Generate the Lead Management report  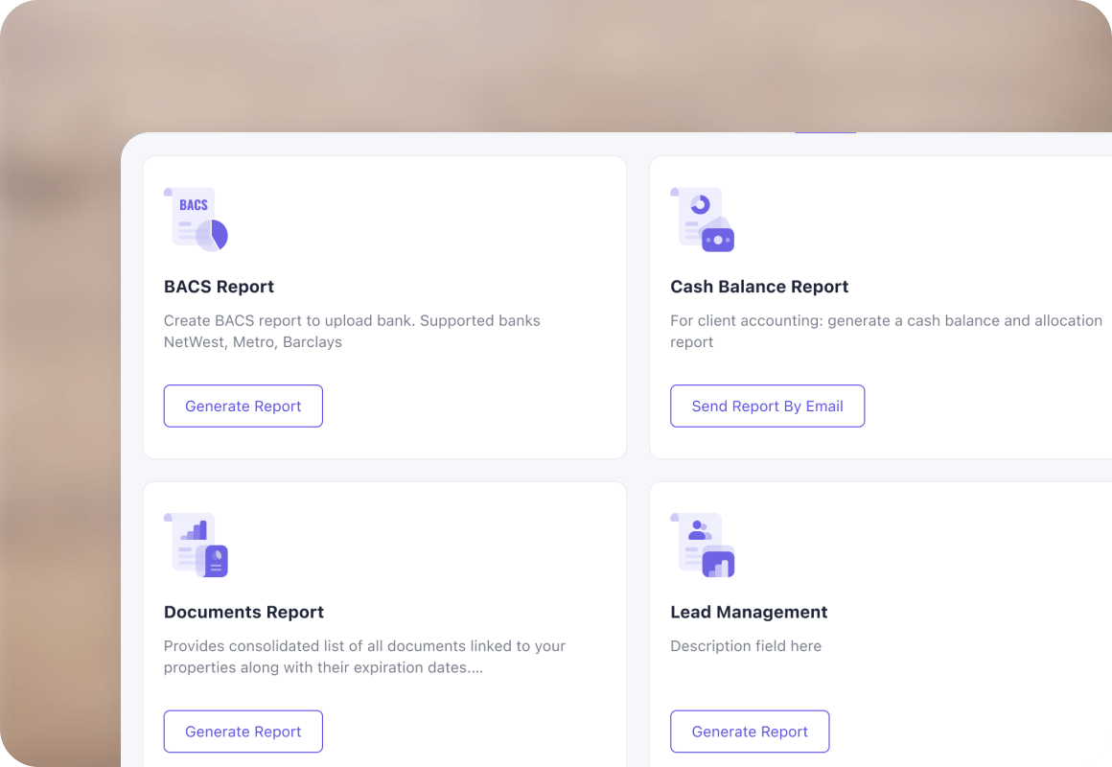click(750, 732)
